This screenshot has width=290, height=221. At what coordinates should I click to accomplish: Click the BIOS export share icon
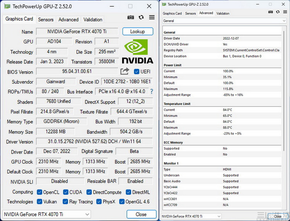[x=125, y=71]
